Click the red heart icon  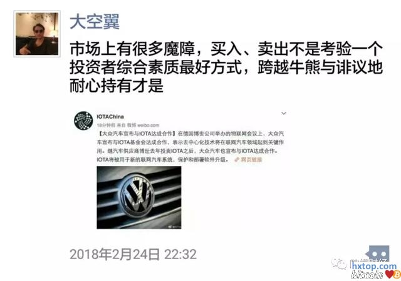[389, 274]
